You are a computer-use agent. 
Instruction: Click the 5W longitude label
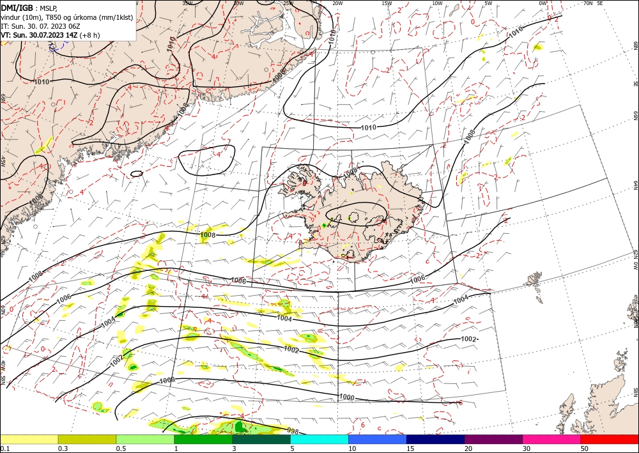(488, 3)
